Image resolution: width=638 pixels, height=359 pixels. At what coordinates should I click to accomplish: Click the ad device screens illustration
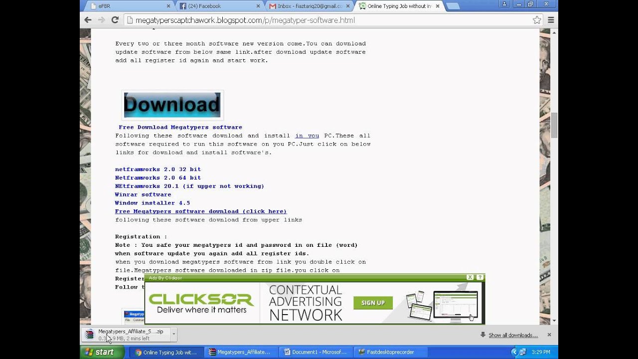[442, 305]
